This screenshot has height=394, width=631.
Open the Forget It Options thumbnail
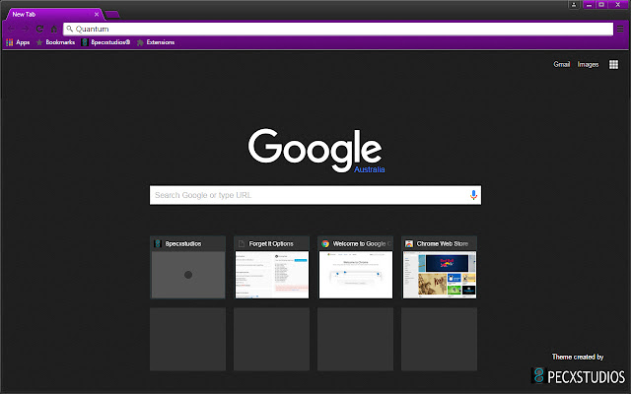point(272,267)
